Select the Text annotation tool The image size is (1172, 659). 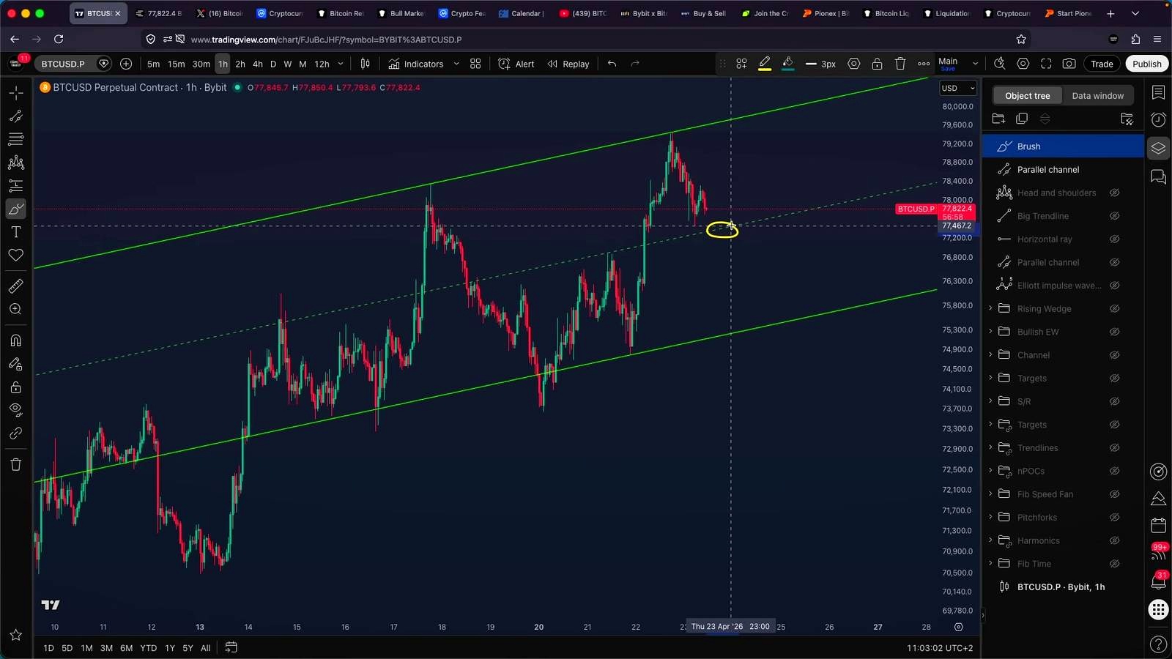(x=16, y=232)
